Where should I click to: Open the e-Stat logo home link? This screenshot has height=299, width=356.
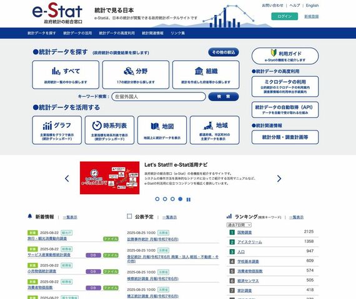pos(57,13)
